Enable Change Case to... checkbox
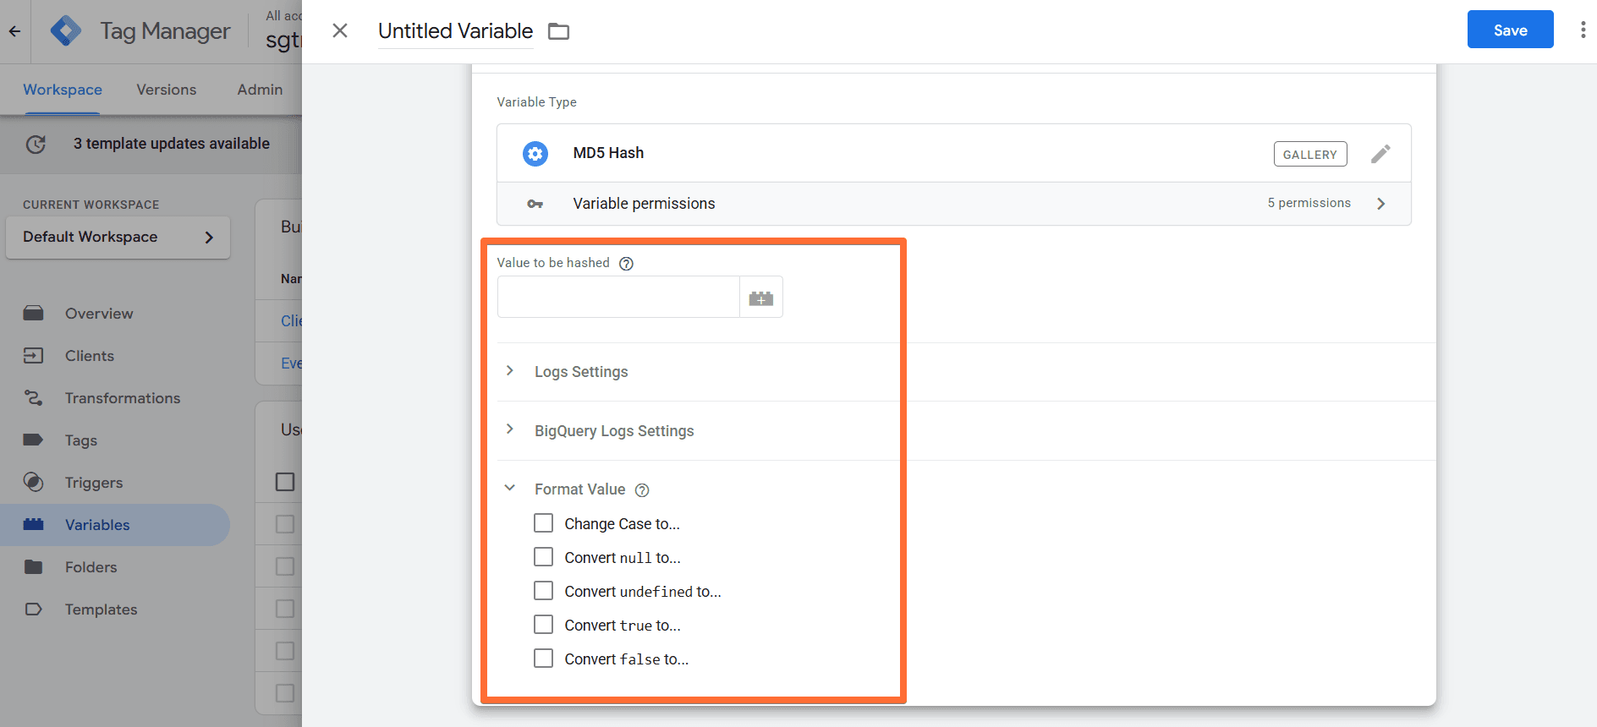The image size is (1597, 727). (543, 523)
